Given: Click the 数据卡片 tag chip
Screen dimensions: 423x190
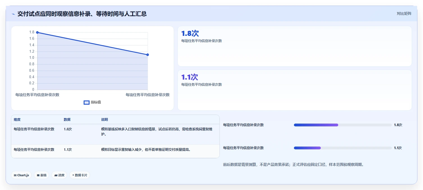Looking at the screenshot, I should tap(80, 175).
